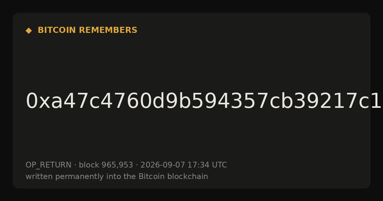383x201 pixels.
Task: Click the large hex message text
Action: 204,101
